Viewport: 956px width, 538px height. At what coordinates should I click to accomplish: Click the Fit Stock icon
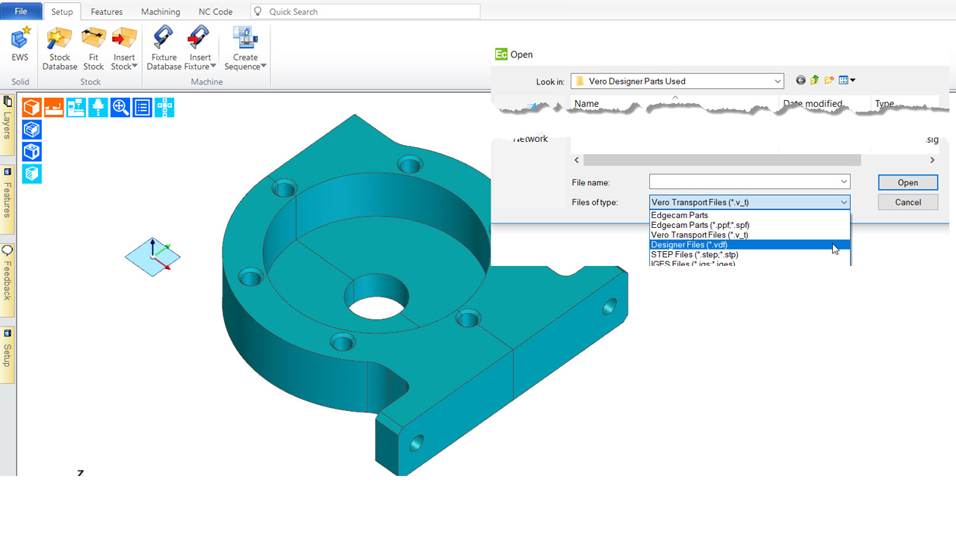[x=93, y=48]
